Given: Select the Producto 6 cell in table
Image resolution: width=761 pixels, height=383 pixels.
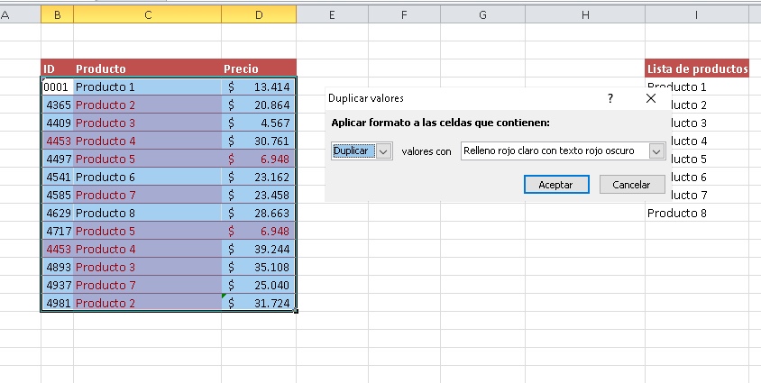Looking at the screenshot, I should [147, 178].
